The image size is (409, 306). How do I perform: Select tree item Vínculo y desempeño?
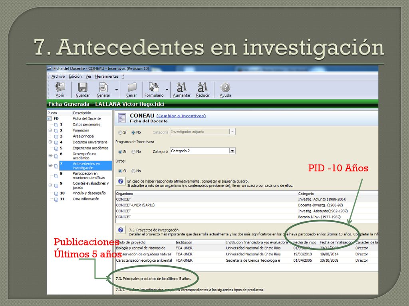pos(89,193)
